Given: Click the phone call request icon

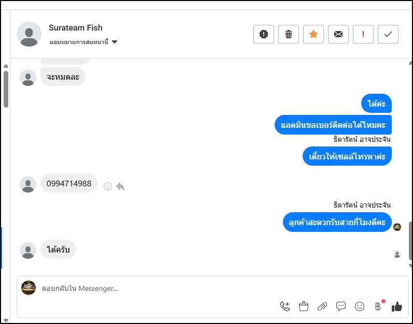Looking at the screenshot, I should point(285,306).
